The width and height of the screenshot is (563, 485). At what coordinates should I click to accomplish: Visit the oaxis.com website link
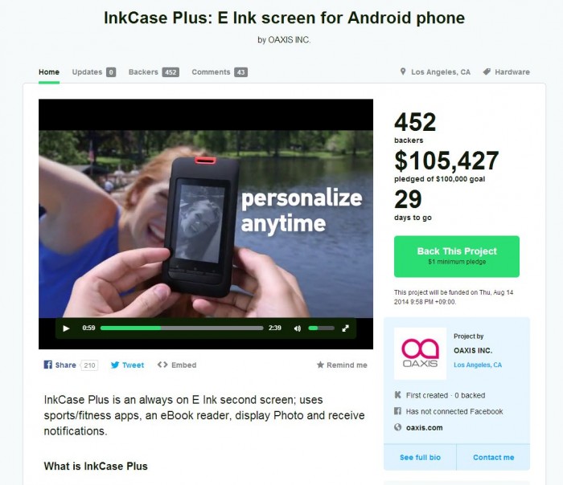coord(424,428)
